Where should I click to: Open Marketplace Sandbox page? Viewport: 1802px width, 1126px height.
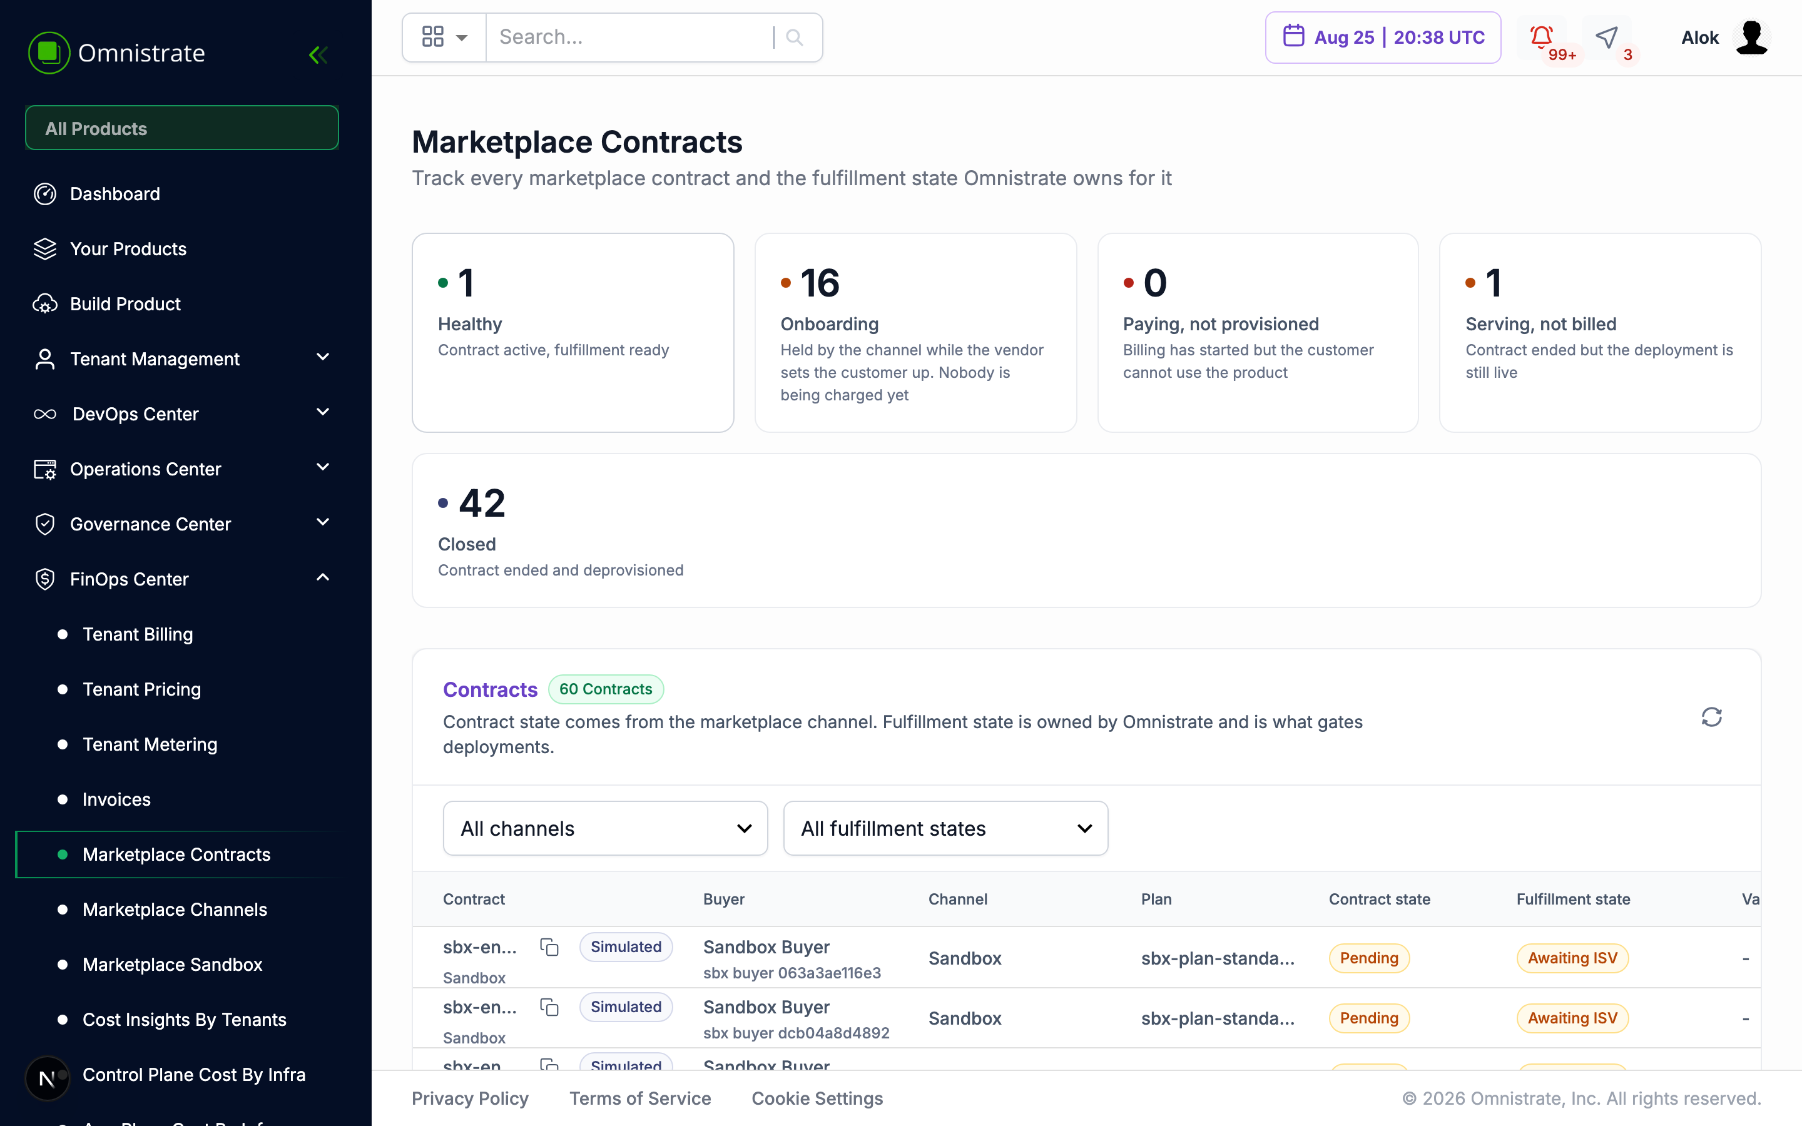tap(172, 965)
